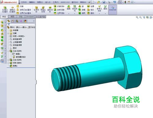Screen dimensions: 153x118
Task: Select the 边界切除 boundary cut tool
Action: [x=59, y=13]
